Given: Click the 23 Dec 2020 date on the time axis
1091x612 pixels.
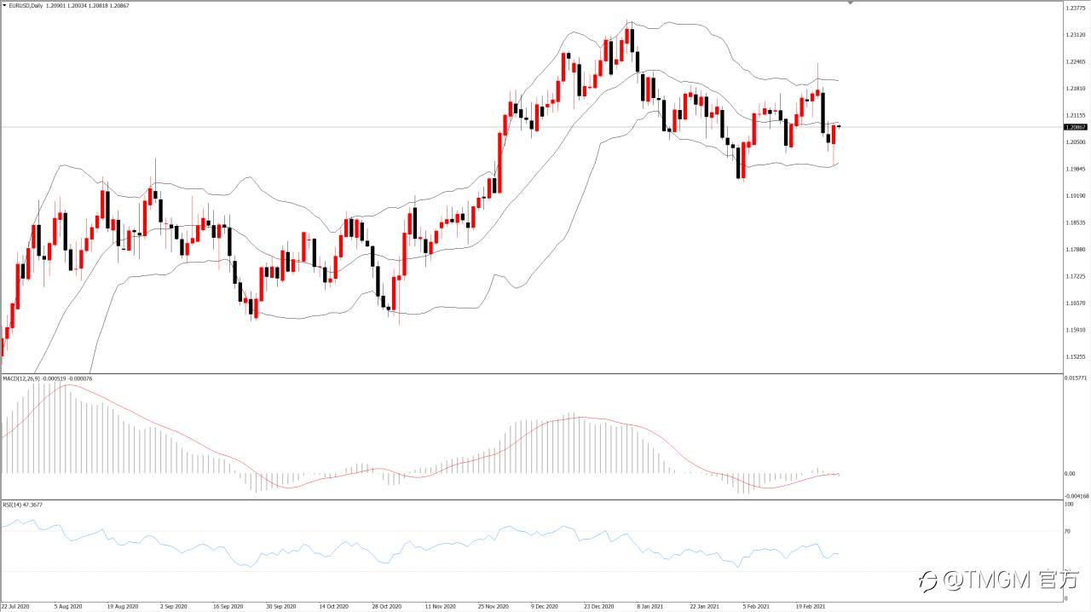Looking at the screenshot, I should coord(598,607).
